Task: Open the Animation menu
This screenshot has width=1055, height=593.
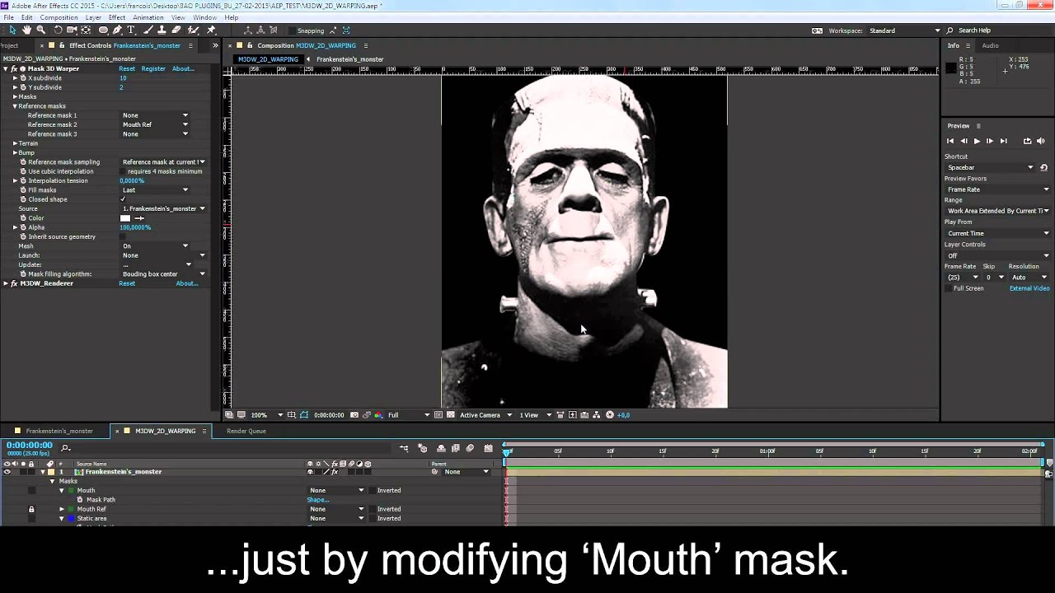Action: (148, 17)
